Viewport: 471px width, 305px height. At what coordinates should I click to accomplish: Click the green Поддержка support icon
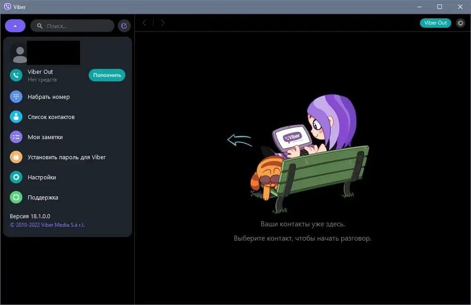(16, 197)
